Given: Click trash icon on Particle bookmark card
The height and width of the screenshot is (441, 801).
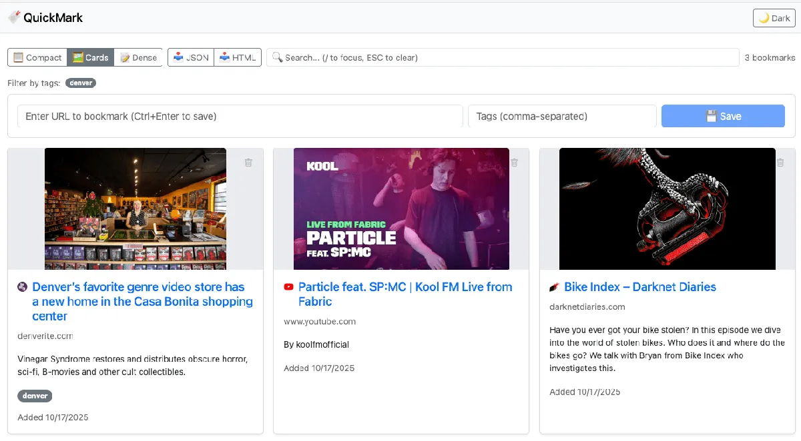Looking at the screenshot, I should point(514,163).
